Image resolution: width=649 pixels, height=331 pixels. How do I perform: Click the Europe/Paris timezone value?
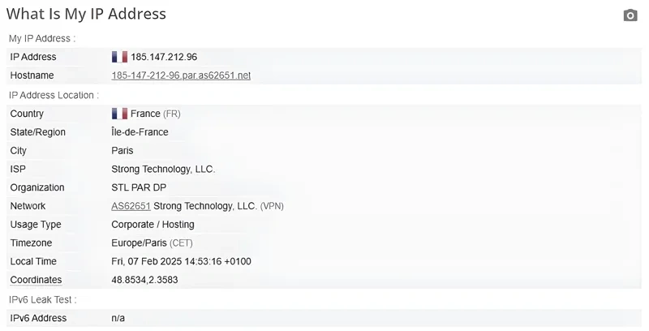[x=139, y=243]
